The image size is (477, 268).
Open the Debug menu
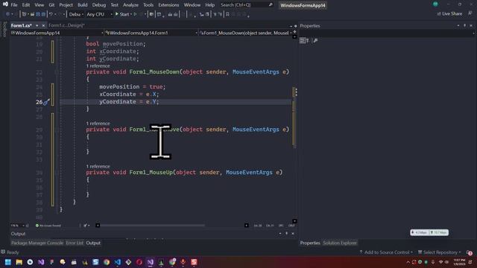tap(99, 5)
